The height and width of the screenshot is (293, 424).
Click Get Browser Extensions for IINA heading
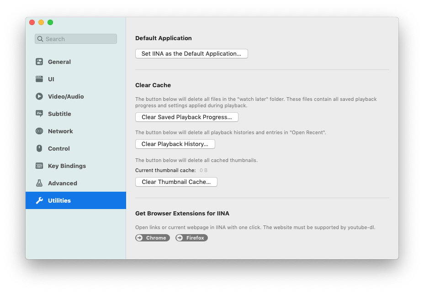point(182,213)
